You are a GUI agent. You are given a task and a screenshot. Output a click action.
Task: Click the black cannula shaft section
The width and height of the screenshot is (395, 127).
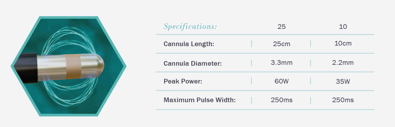pyautogui.click(x=26, y=68)
